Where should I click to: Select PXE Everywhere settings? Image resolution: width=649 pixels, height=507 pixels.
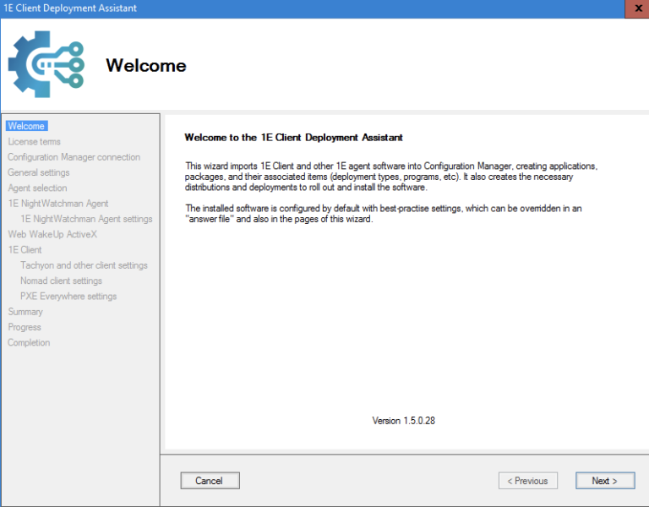point(68,297)
